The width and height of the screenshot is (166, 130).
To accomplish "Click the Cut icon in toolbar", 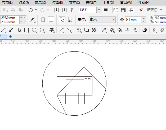I will click(5, 10).
